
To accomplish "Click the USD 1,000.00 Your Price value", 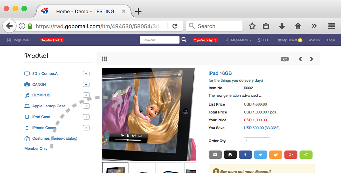I will 255,120.
